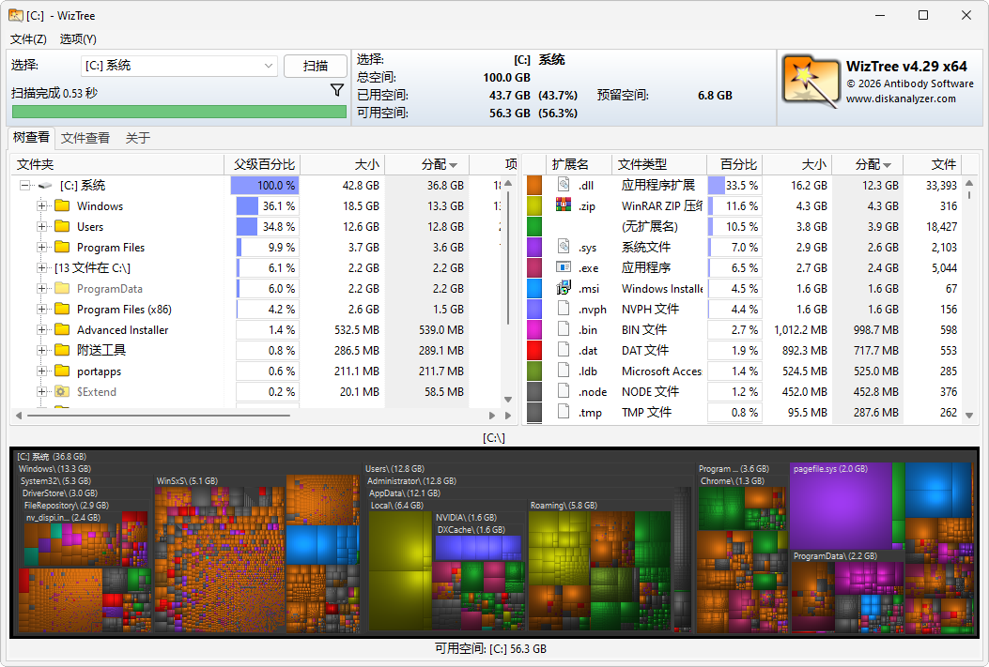Click the WizTree logo icon

[811, 80]
